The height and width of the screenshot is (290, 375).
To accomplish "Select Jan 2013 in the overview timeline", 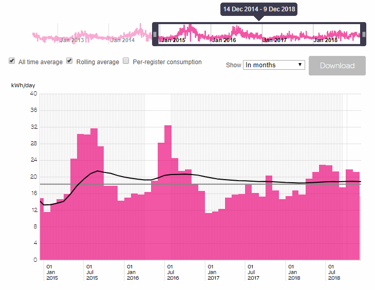I will tap(72, 40).
